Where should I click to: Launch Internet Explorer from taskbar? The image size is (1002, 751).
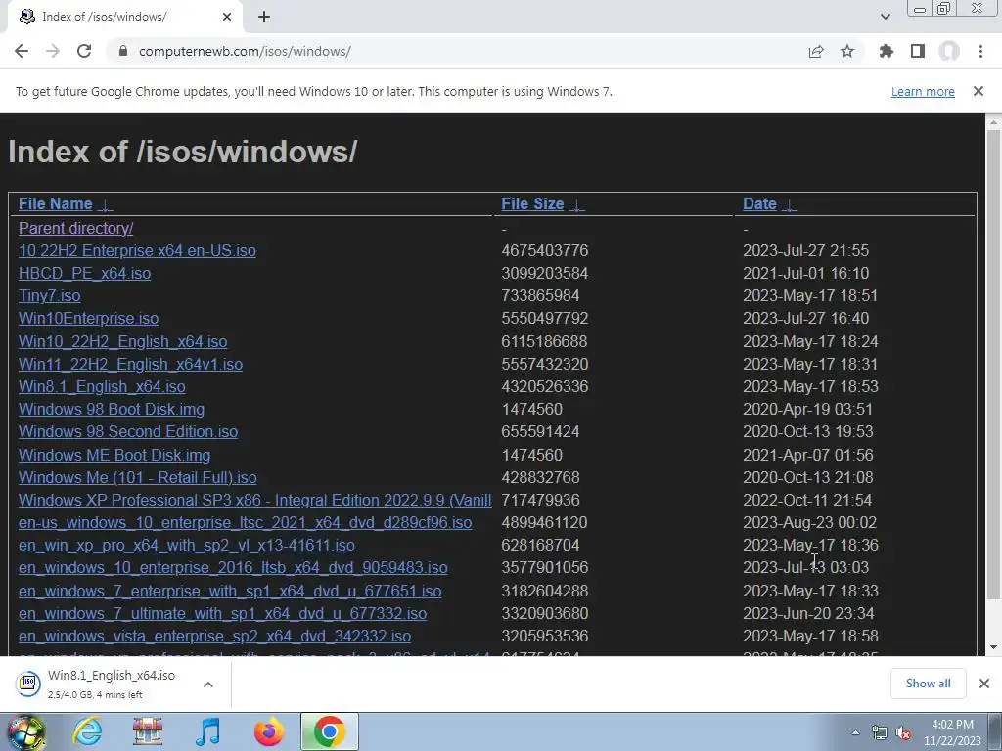click(86, 731)
